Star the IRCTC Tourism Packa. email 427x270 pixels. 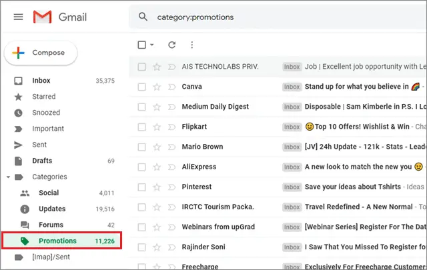157,207
